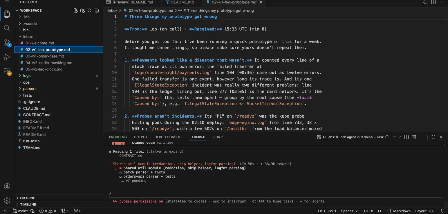Viewport: 448px width, 214px height.
Task: Open Explorer views and more actions menu
Action: (96, 2)
